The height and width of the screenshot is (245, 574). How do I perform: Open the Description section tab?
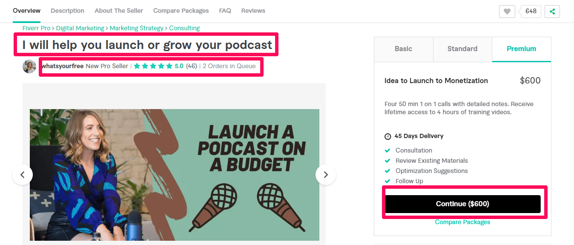pyautogui.click(x=67, y=11)
